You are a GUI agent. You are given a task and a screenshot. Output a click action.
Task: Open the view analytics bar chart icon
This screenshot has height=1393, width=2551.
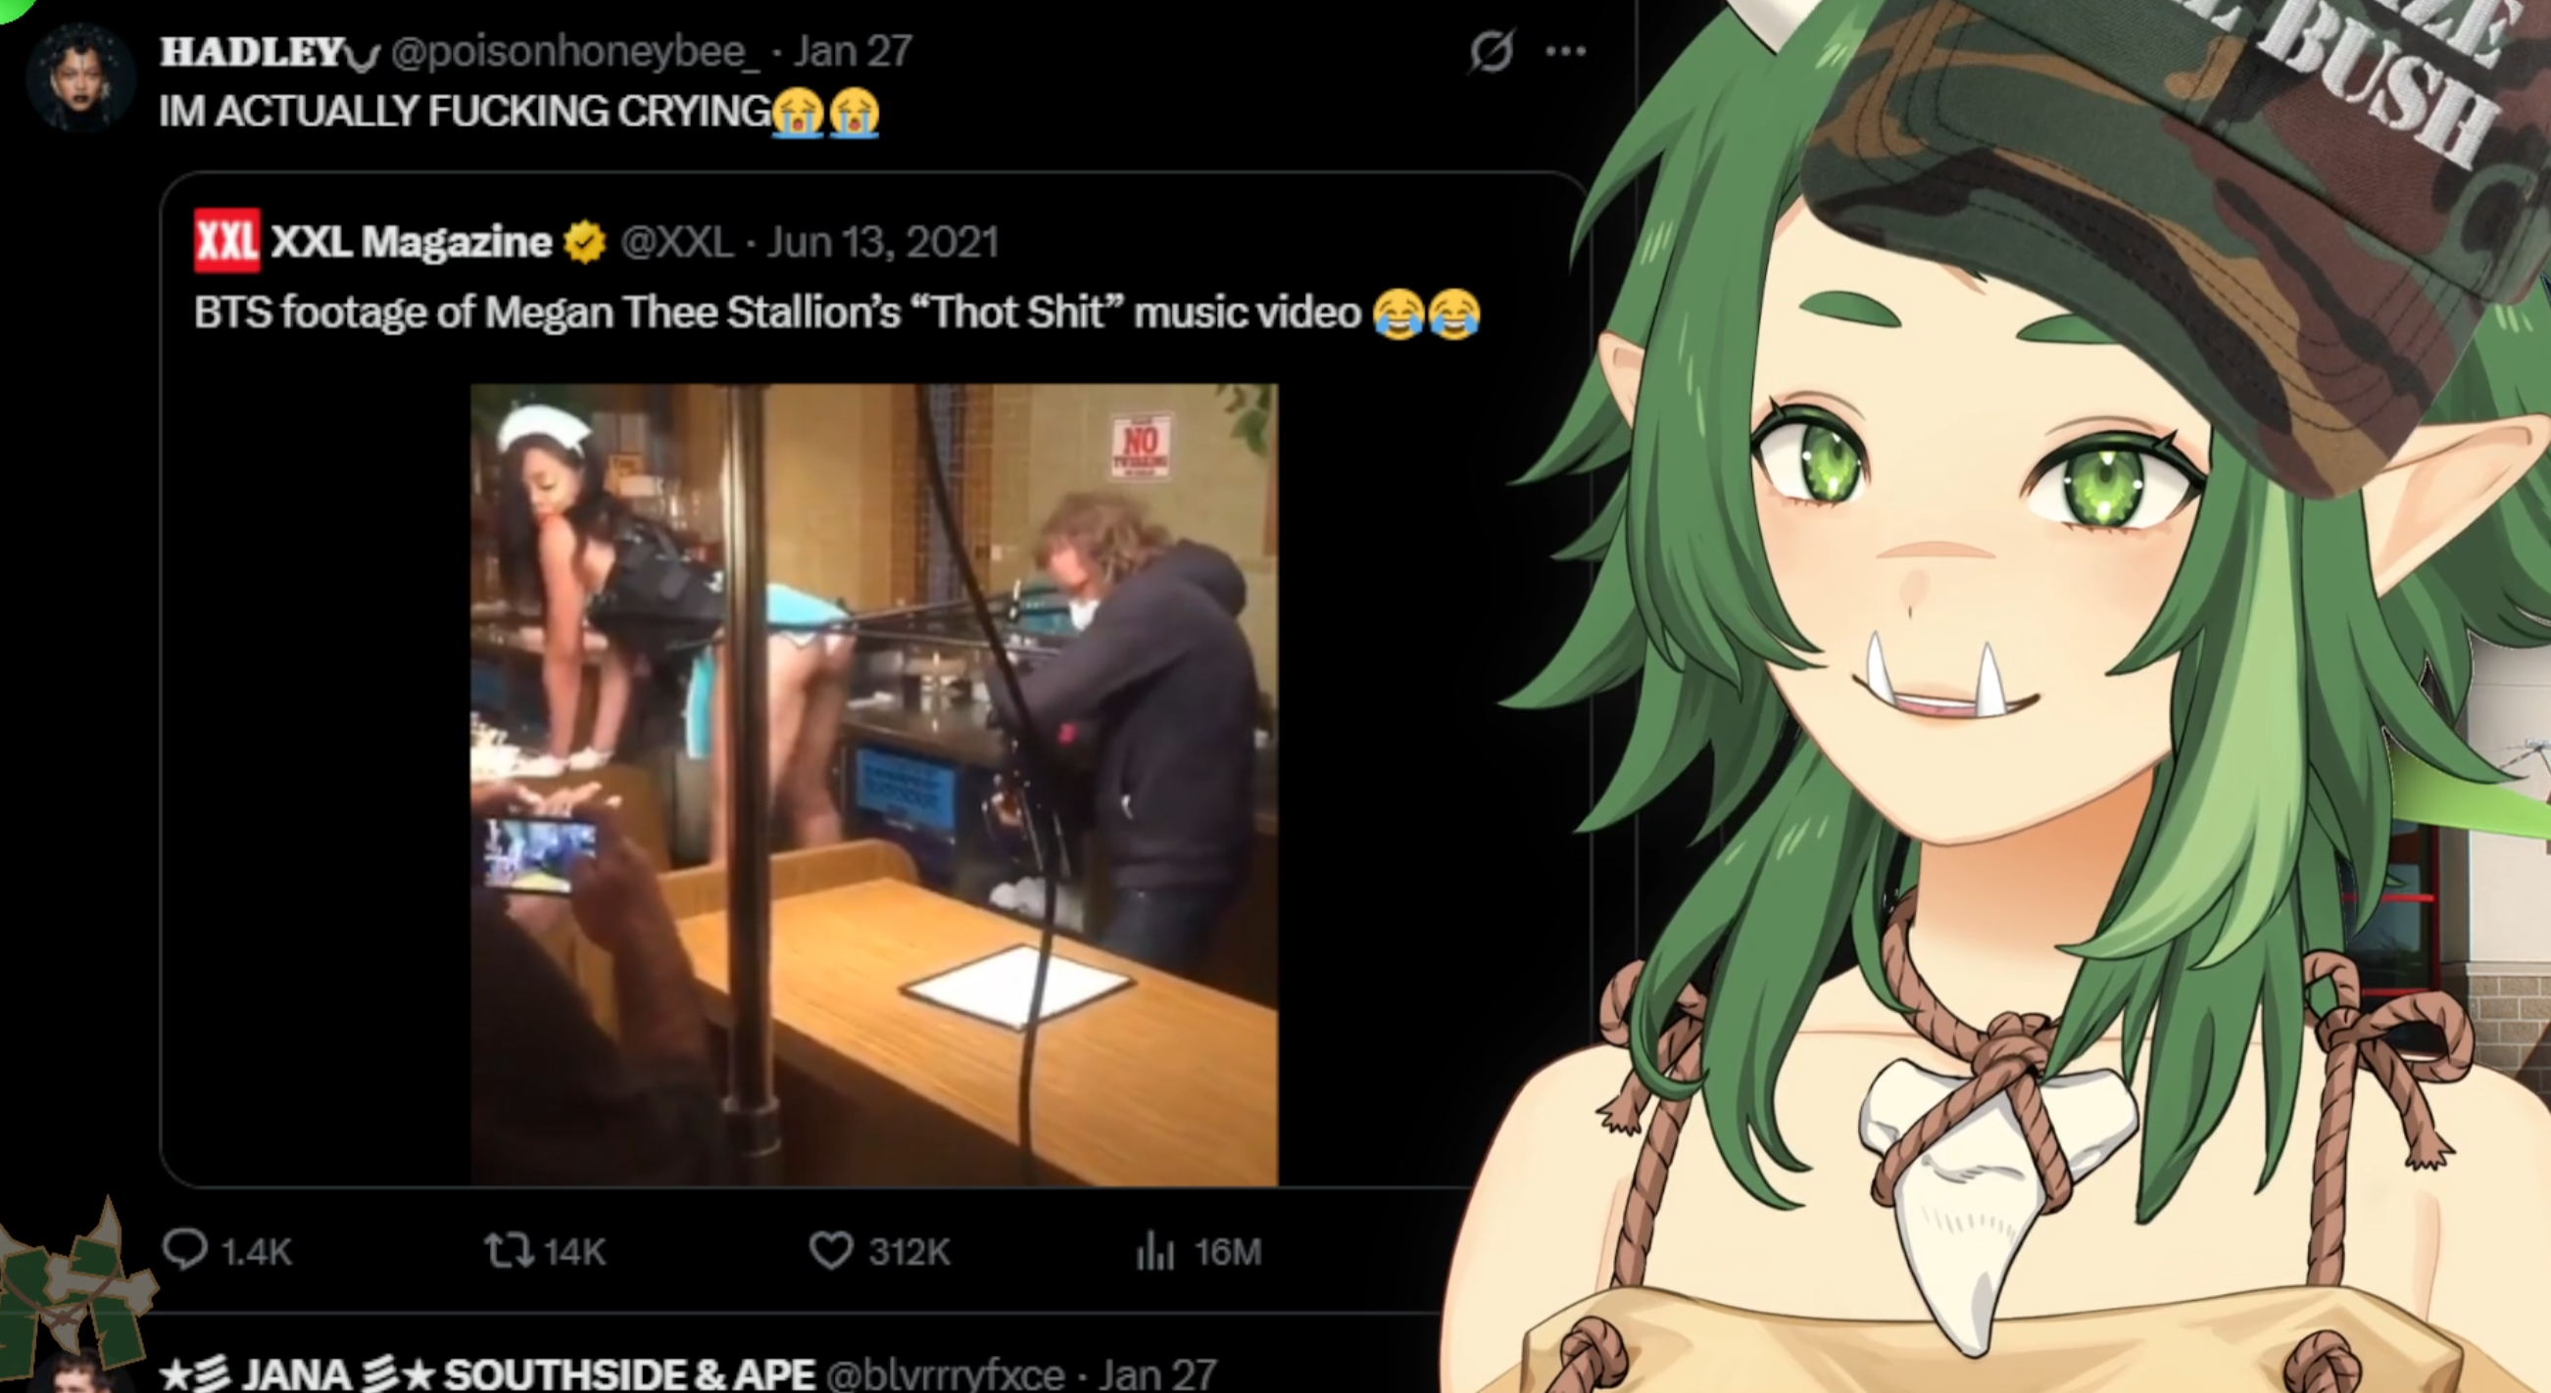click(x=1154, y=1251)
